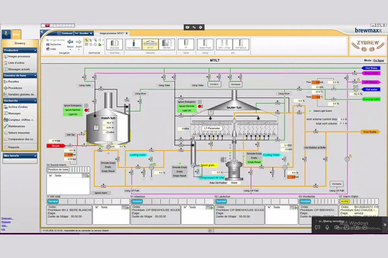Image resolution: width=388 pixels, height=258 pixels.
Task: Close the Recettes tab
Action: pos(91,33)
